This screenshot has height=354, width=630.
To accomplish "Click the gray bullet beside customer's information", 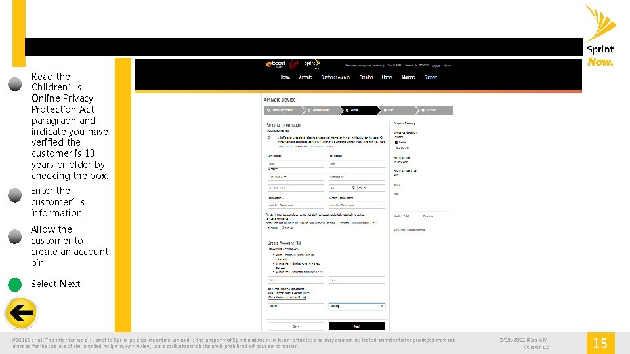I will 15,195.
